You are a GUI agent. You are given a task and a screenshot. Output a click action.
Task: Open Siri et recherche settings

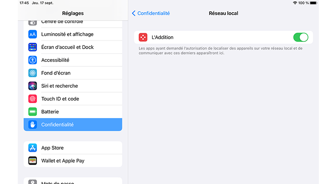(x=73, y=86)
